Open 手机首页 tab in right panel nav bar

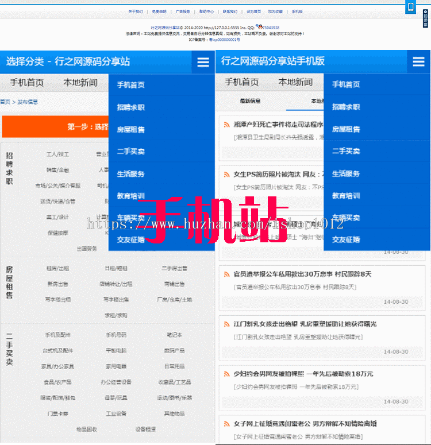tap(242, 82)
